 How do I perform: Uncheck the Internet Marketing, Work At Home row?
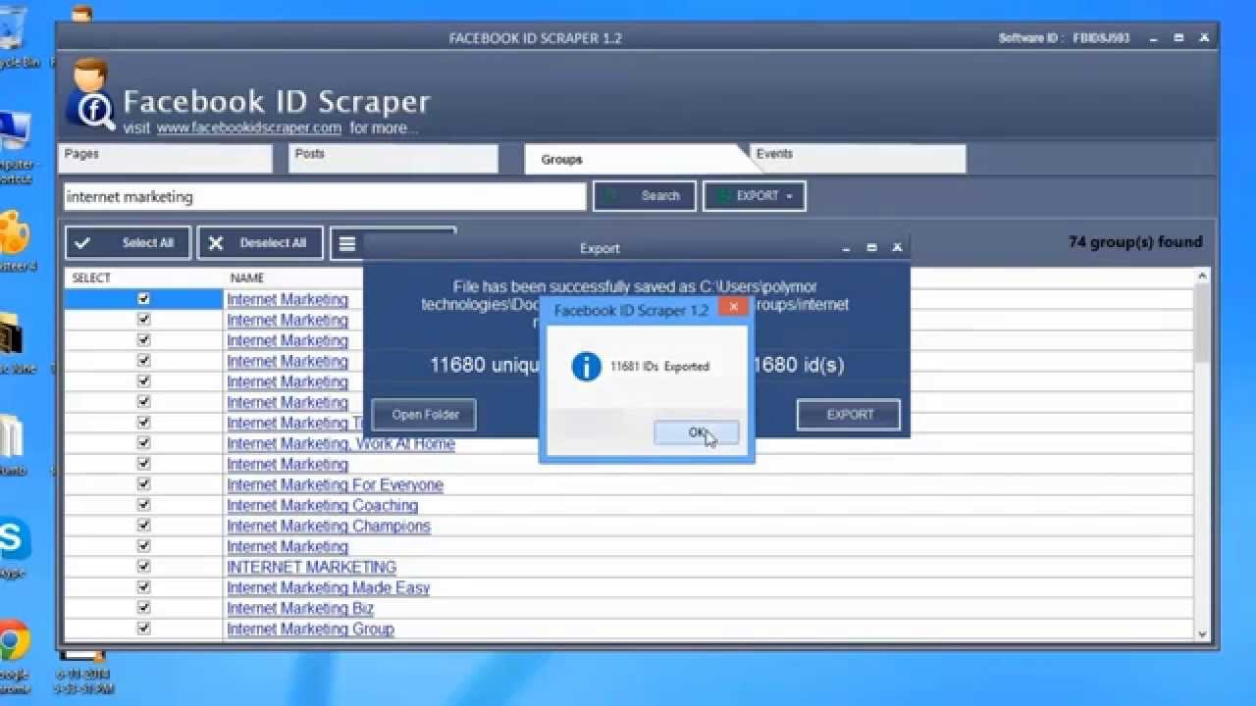144,443
